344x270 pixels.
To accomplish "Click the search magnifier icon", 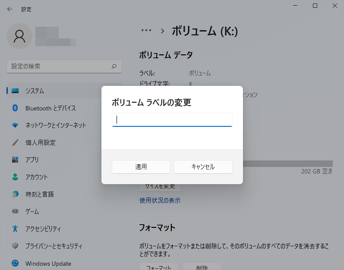I will [x=114, y=66].
